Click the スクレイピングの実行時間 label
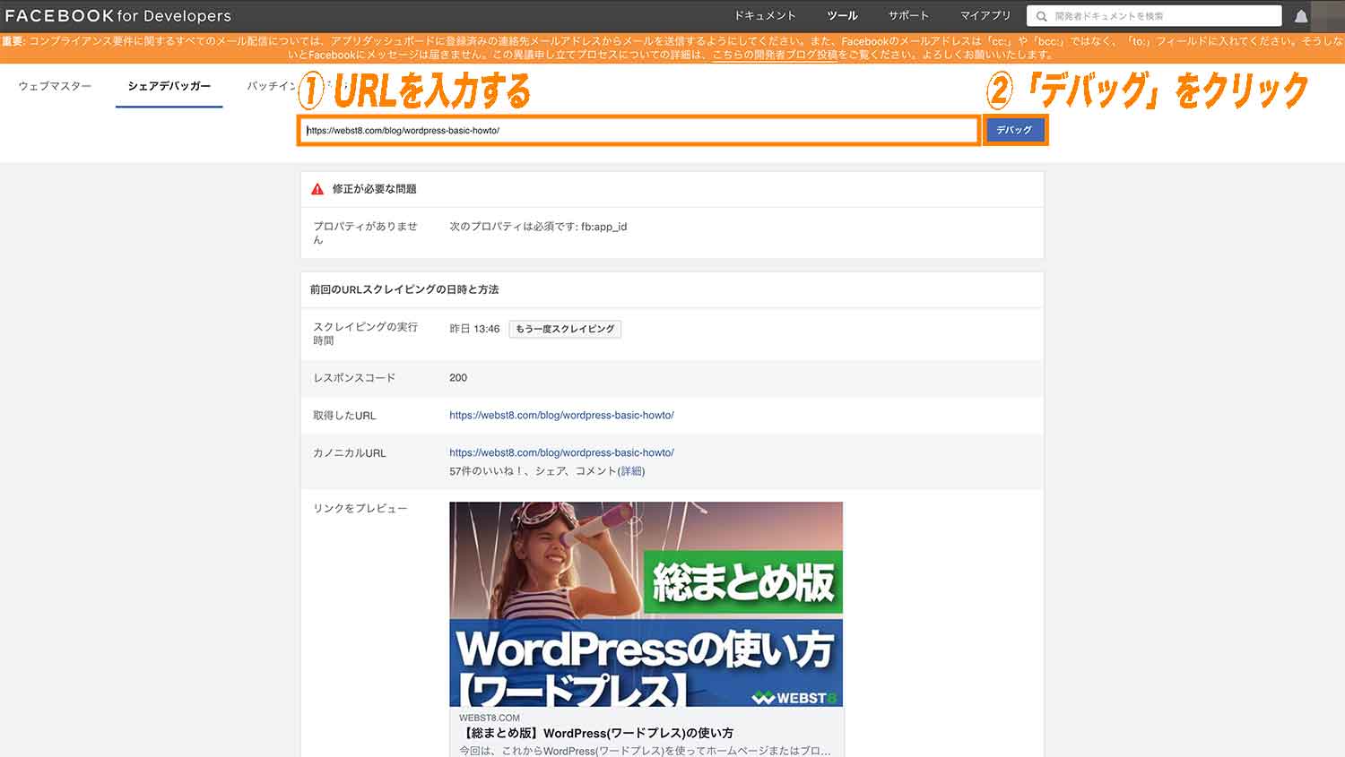The width and height of the screenshot is (1345, 757). (365, 333)
